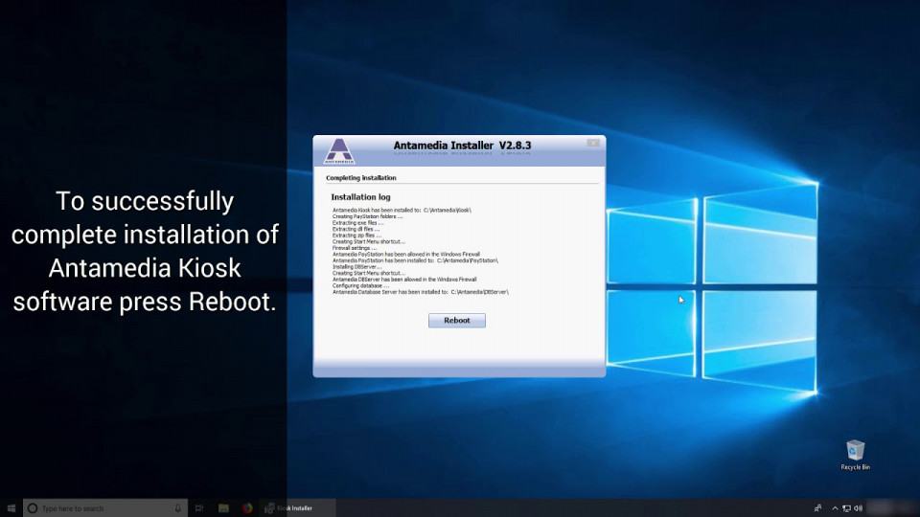Click log line 'Installing DBServer ...'
Viewport: 920px width, 517px height.
point(356,267)
